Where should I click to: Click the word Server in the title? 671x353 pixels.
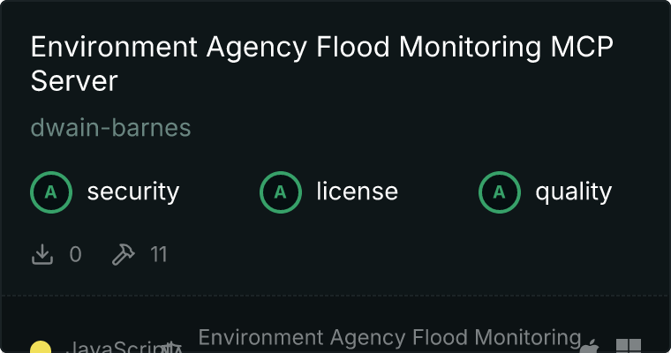click(x=74, y=81)
